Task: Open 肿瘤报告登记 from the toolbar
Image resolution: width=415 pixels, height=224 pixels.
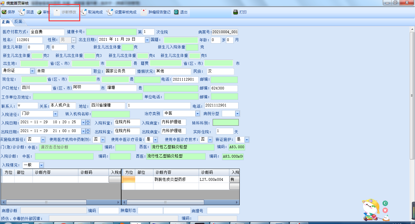Action: click(156, 12)
